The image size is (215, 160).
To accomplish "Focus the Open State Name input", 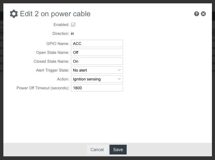I will pyautogui.click(x=97, y=52).
